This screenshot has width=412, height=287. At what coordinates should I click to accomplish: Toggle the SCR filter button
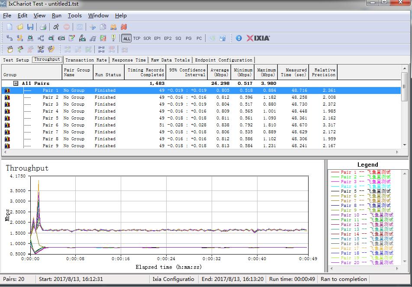coord(147,39)
